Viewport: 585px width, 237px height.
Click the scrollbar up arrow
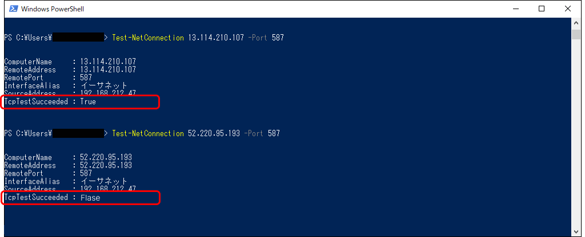[576, 23]
